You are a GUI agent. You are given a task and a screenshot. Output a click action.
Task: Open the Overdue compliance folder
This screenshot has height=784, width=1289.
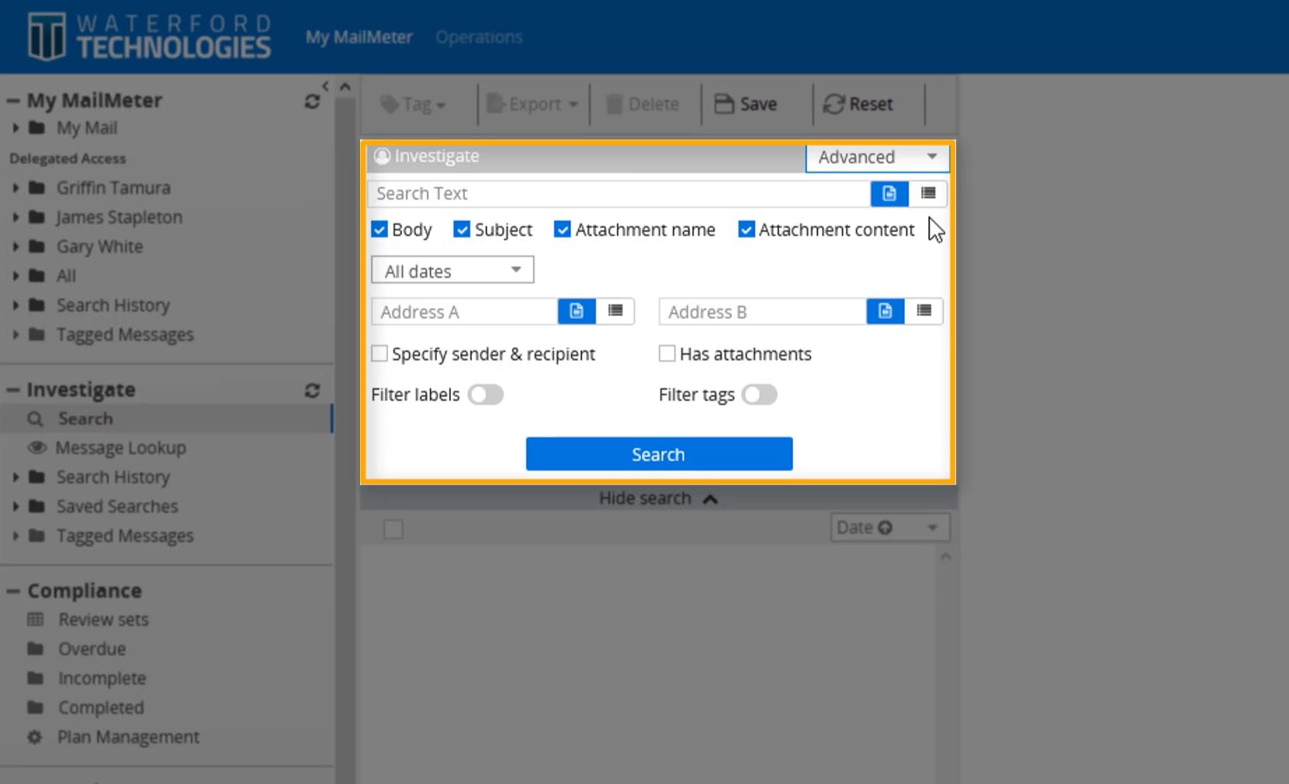point(92,649)
